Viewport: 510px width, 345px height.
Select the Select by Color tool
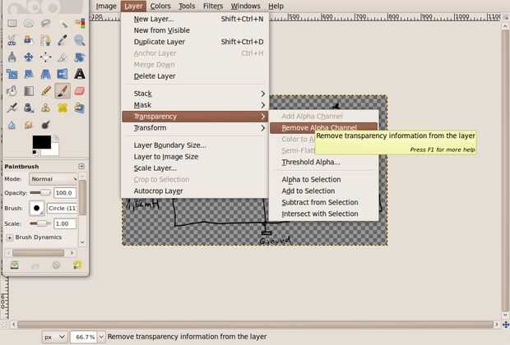coord(80,23)
